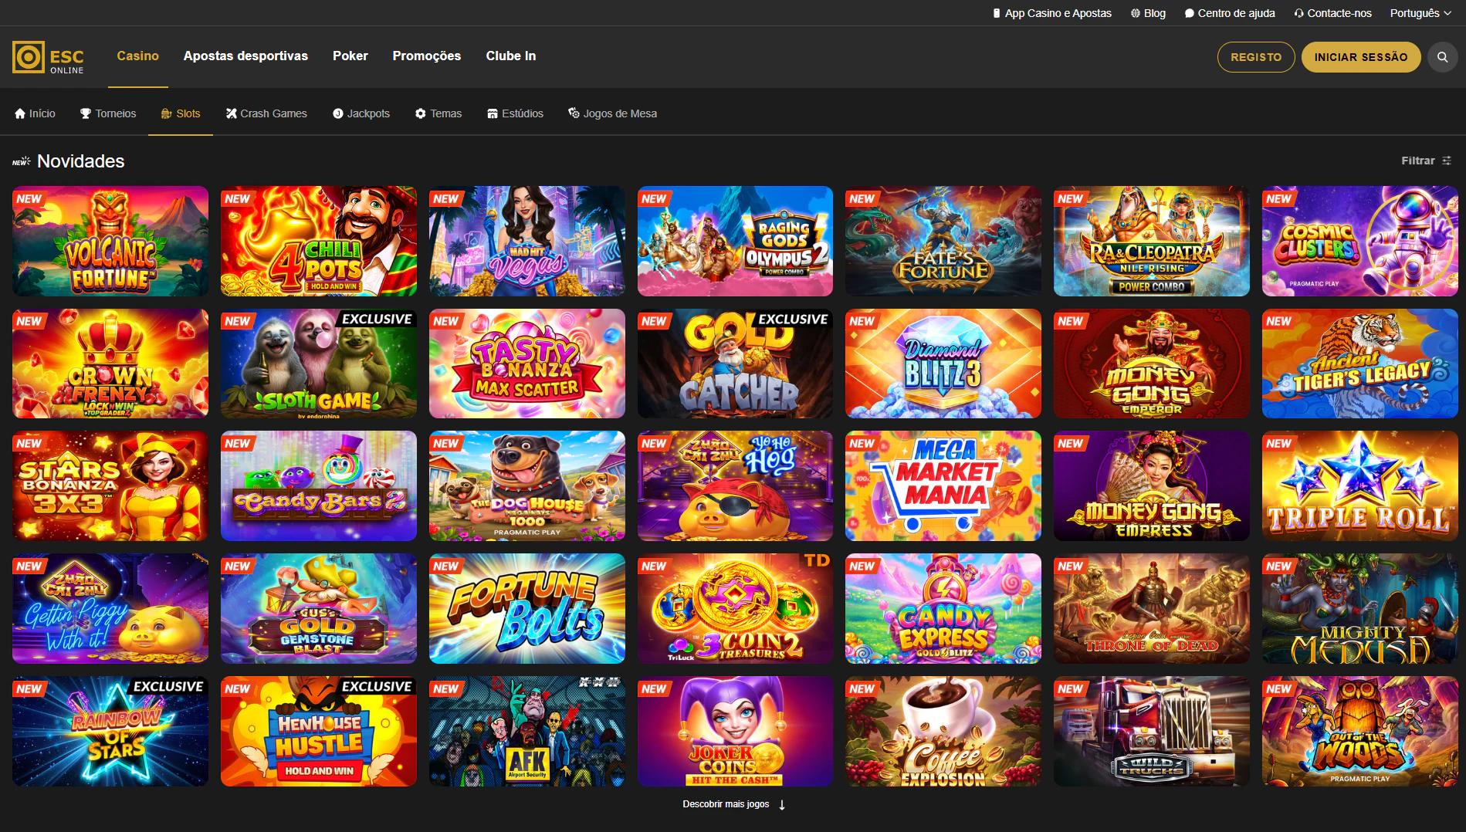Open the Promoções menu item
Image resolution: width=1466 pixels, height=832 pixels.
click(427, 56)
